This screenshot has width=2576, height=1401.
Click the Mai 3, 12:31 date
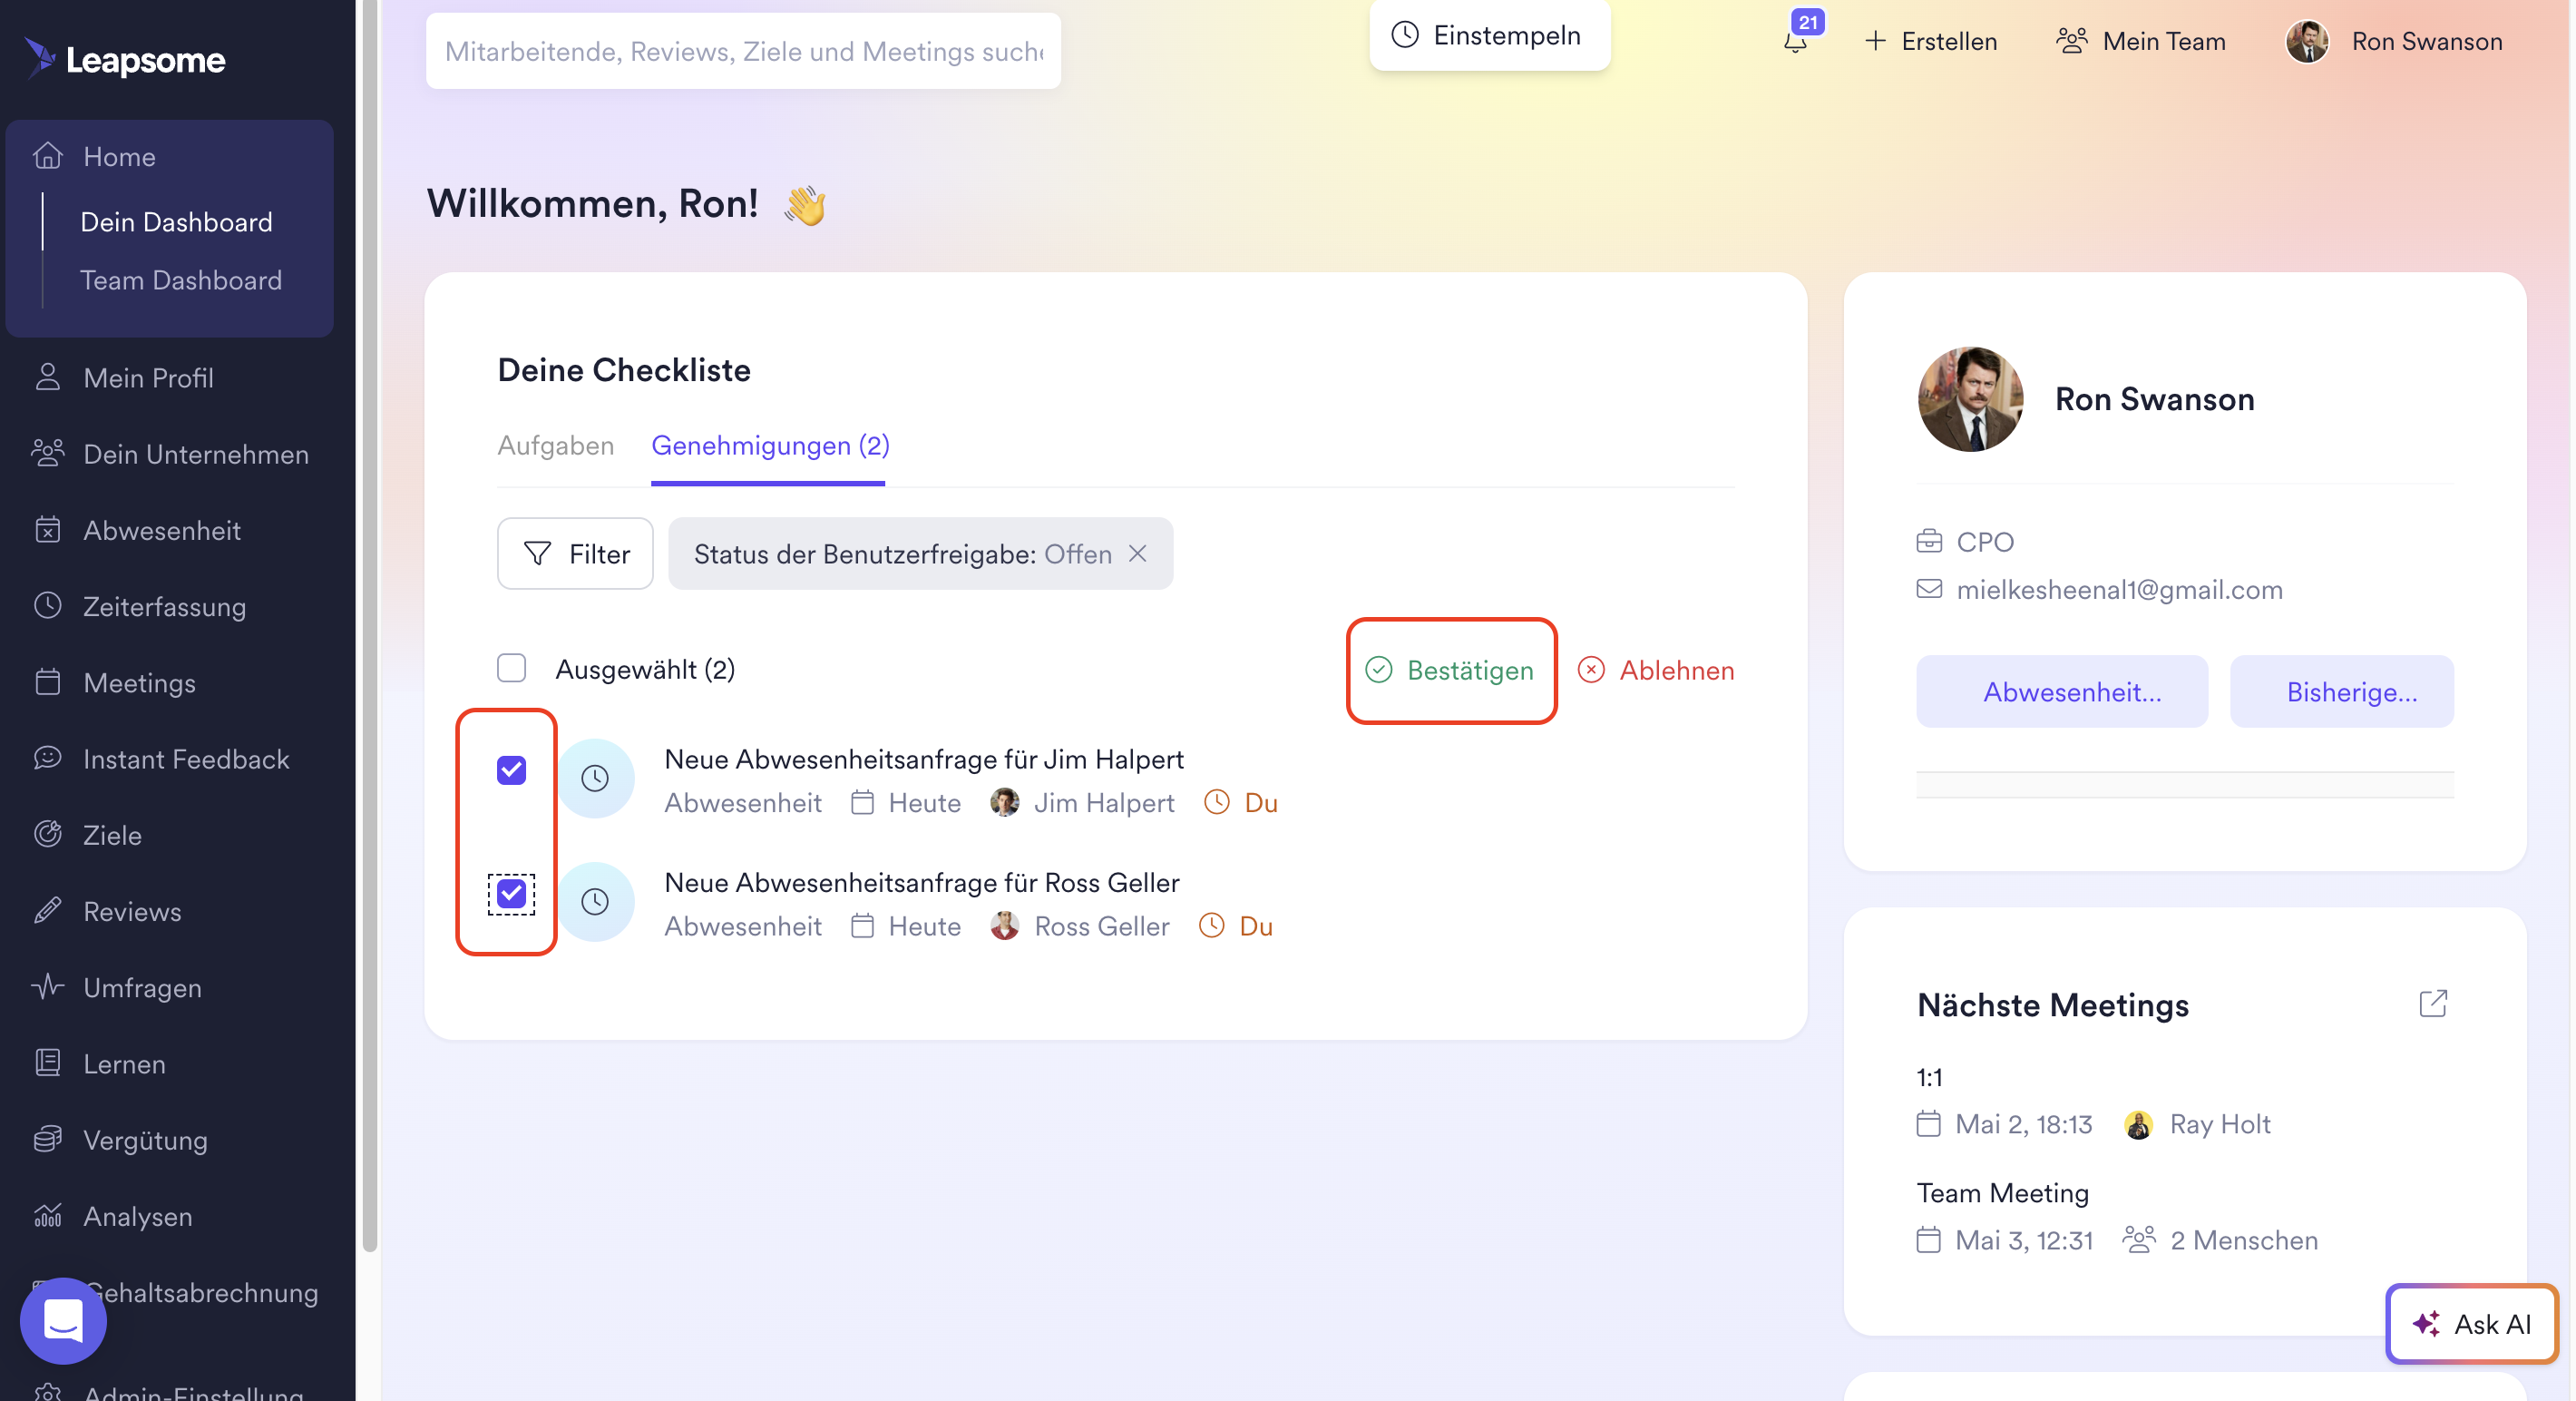coord(2024,1239)
